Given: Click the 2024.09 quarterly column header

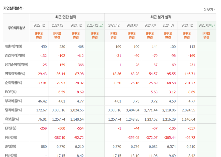Looking at the screenshot, I should pos(168,25).
